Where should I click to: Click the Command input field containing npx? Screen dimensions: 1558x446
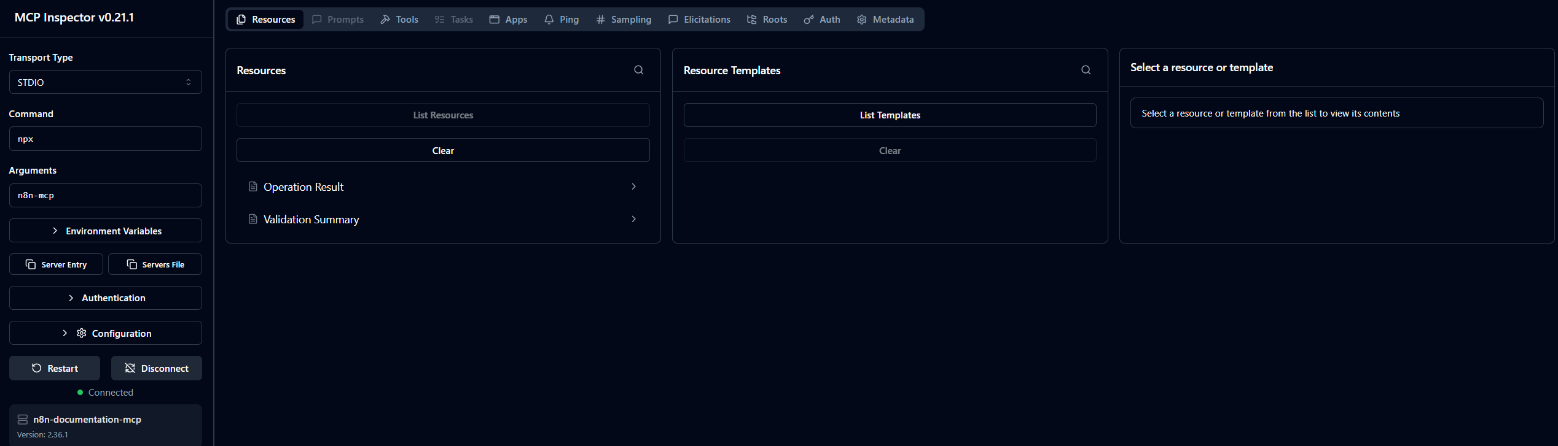[106, 139]
